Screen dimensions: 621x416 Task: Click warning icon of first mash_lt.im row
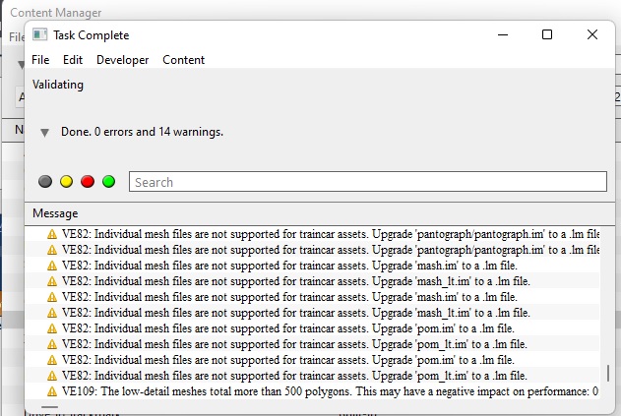click(x=52, y=281)
